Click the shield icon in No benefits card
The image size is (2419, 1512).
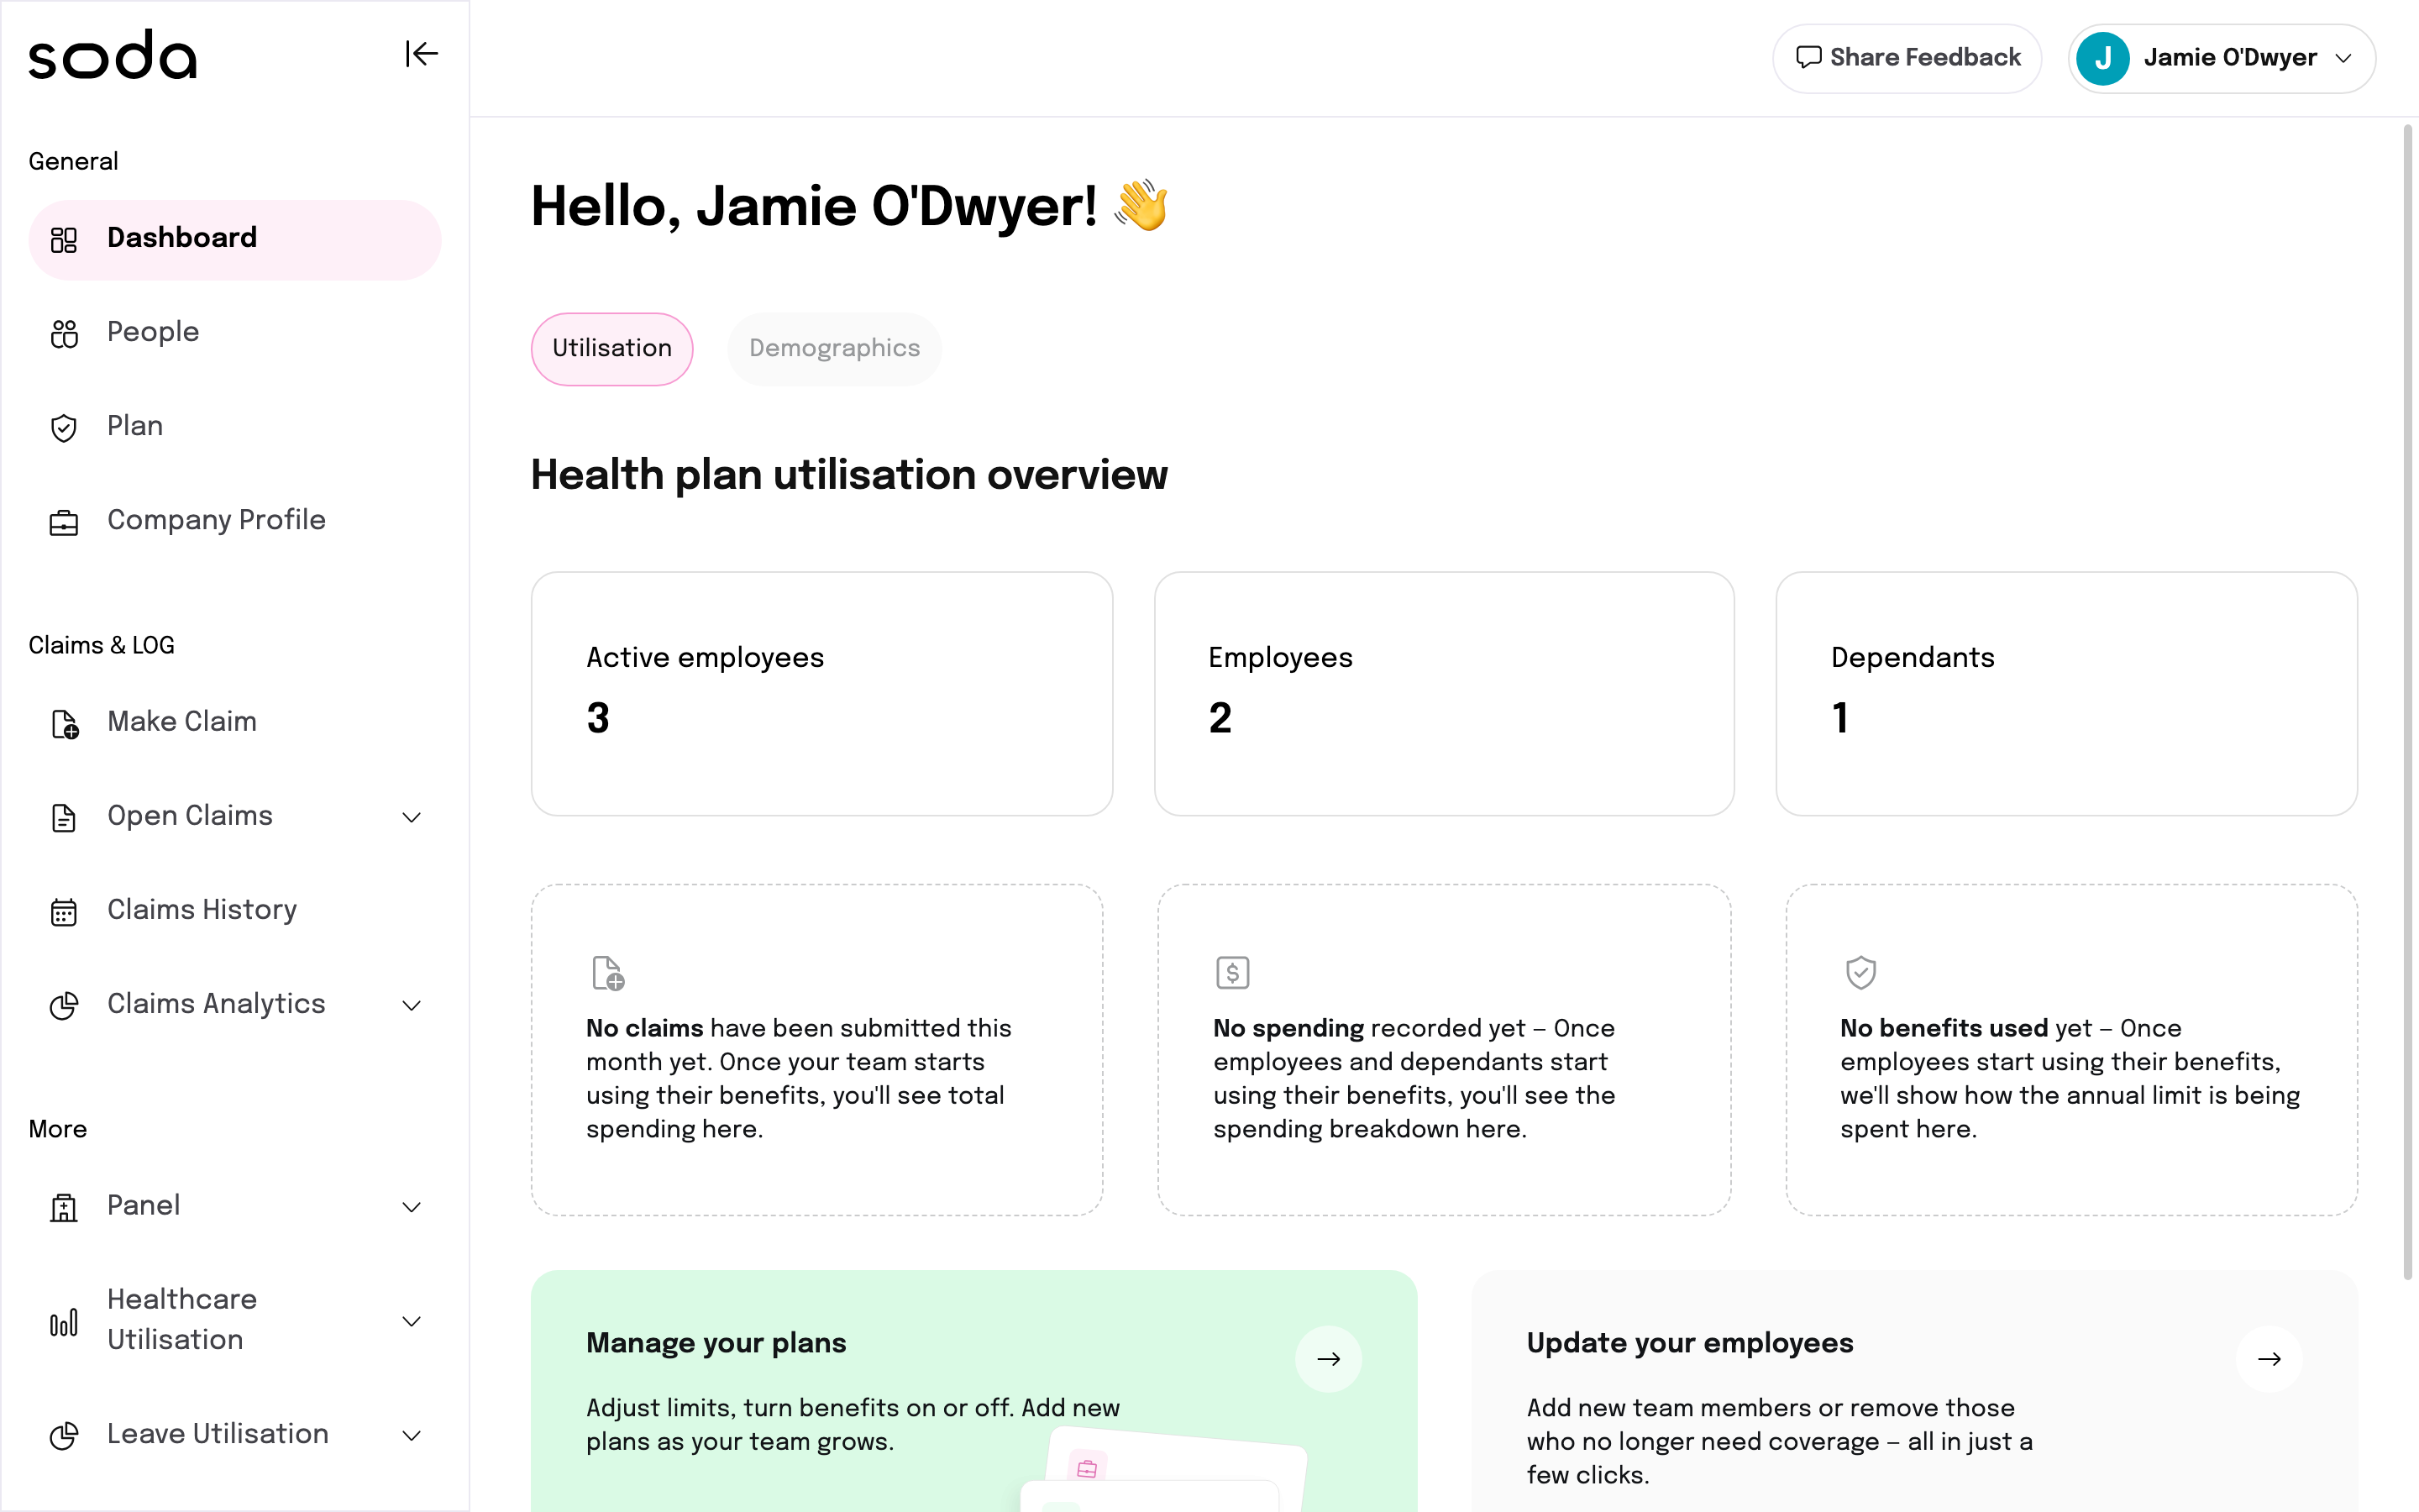[1860, 972]
